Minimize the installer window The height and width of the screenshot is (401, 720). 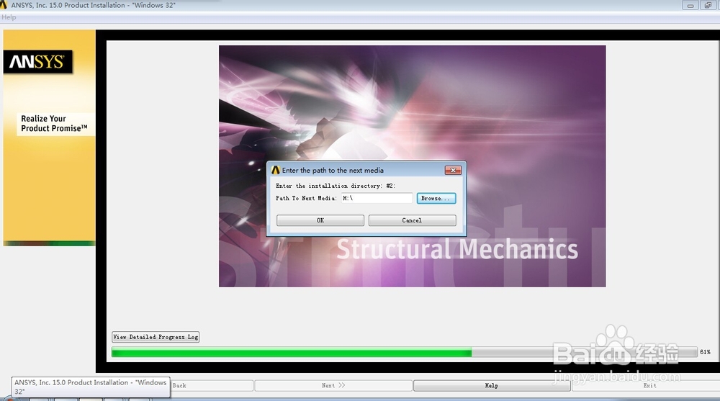tap(690, 6)
